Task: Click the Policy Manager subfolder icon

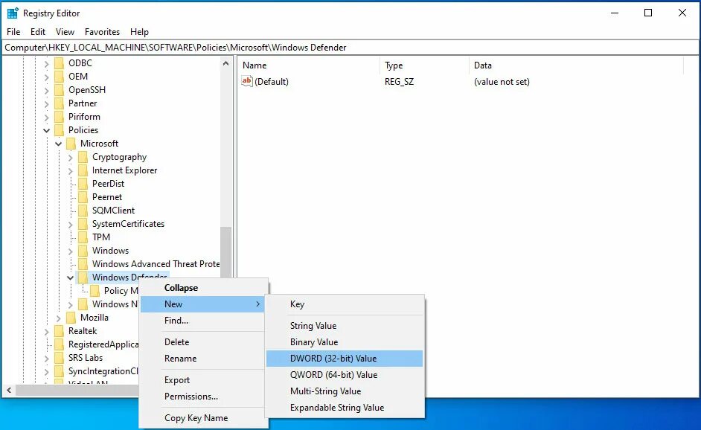Action: click(x=95, y=291)
